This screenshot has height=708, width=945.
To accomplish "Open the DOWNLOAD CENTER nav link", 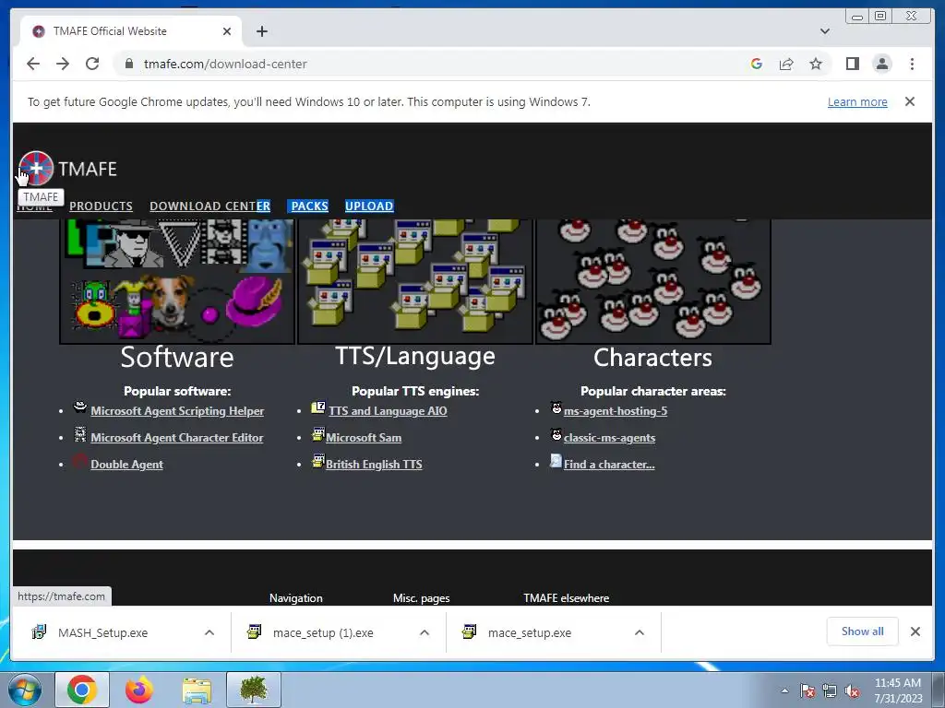I will point(209,206).
